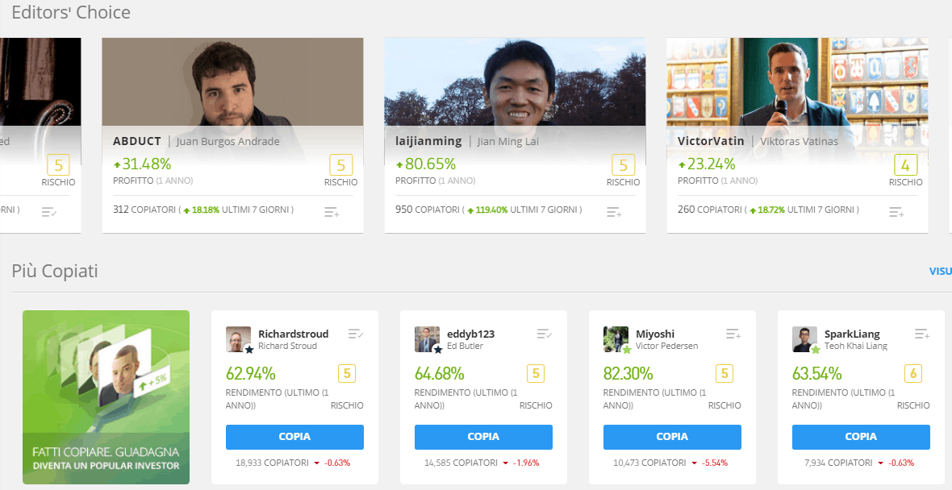Screen dimensions: 952x490
Task: Click 7,934 COPIATORI under SparkLiang
Action: tap(838, 463)
